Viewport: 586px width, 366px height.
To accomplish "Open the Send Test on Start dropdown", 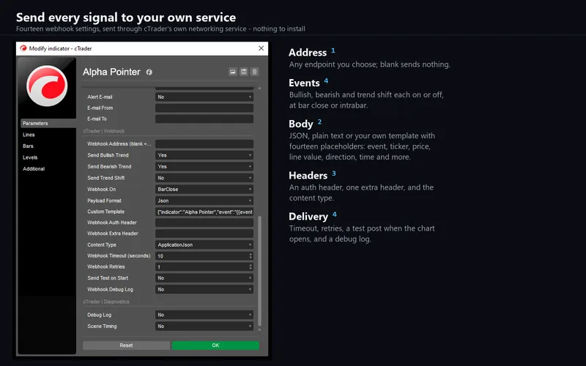I will click(x=204, y=278).
